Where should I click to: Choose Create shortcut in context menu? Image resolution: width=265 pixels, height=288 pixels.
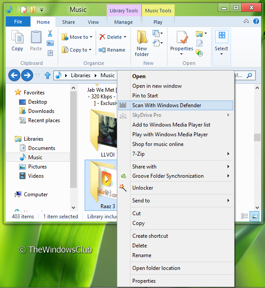tap(176, 236)
